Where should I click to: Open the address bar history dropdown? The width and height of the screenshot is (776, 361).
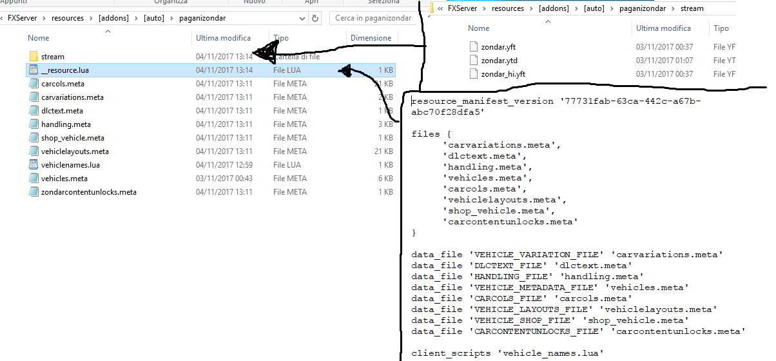(x=302, y=18)
